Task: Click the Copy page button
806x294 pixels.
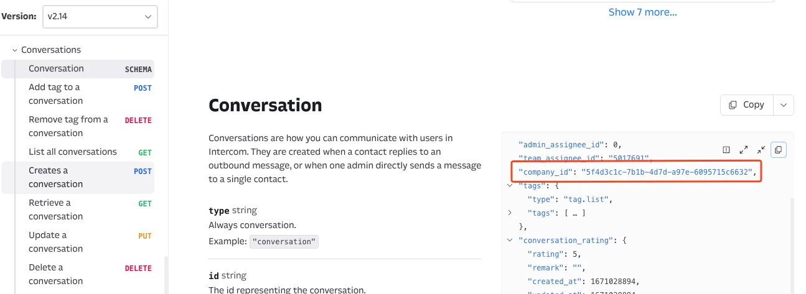Action: tap(747, 105)
